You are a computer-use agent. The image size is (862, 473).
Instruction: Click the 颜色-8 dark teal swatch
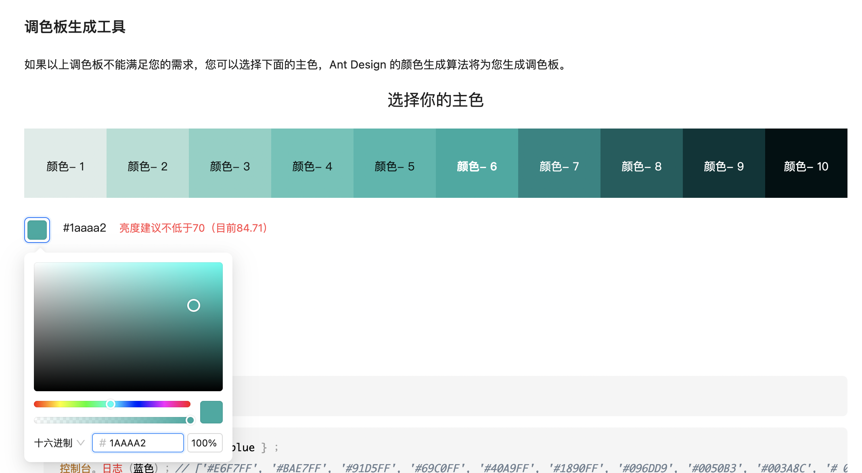(642, 163)
